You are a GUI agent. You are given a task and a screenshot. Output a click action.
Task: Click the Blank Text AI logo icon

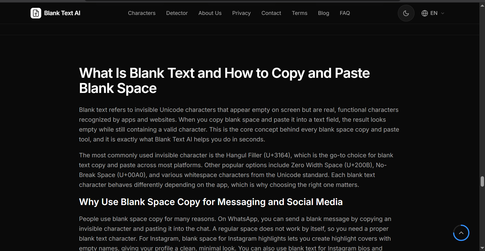coord(36,13)
